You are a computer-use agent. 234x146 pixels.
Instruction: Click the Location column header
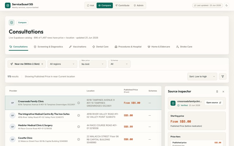pos(91,91)
